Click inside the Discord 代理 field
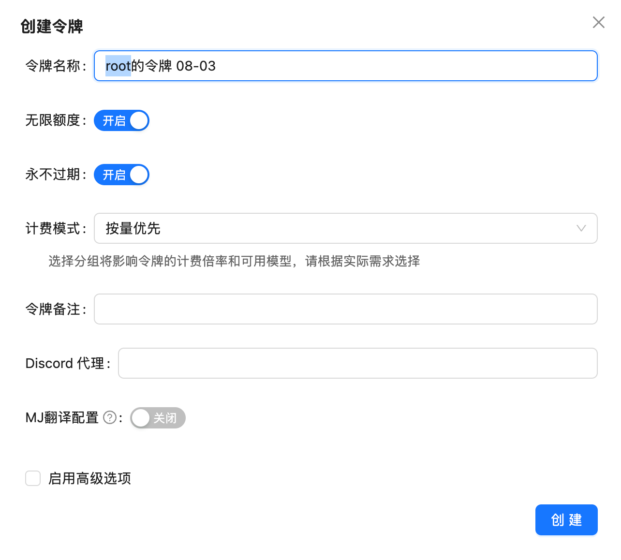Screen dimensions: 621x560 (358, 363)
